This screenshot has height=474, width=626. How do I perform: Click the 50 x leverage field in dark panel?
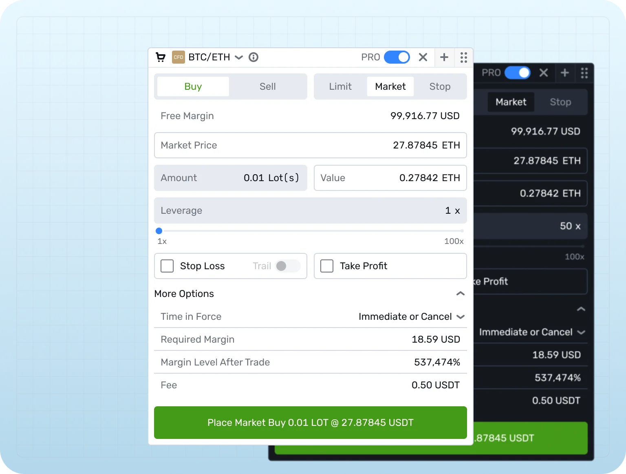point(531,226)
